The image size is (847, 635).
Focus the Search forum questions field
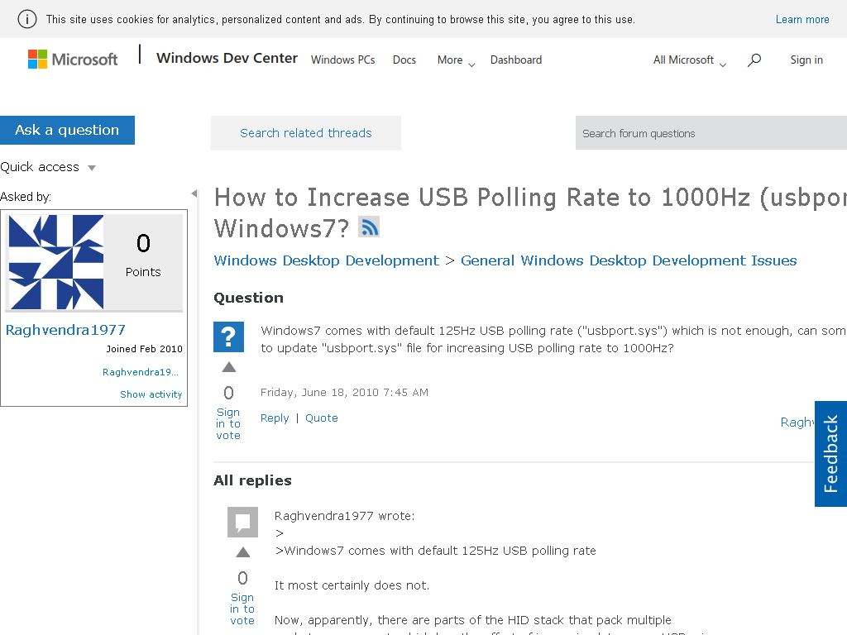coord(711,133)
